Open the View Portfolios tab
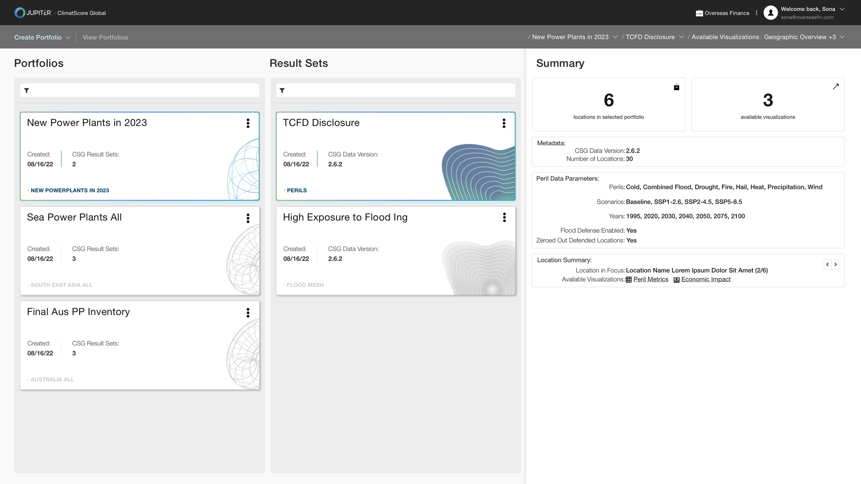The image size is (861, 484). point(105,37)
